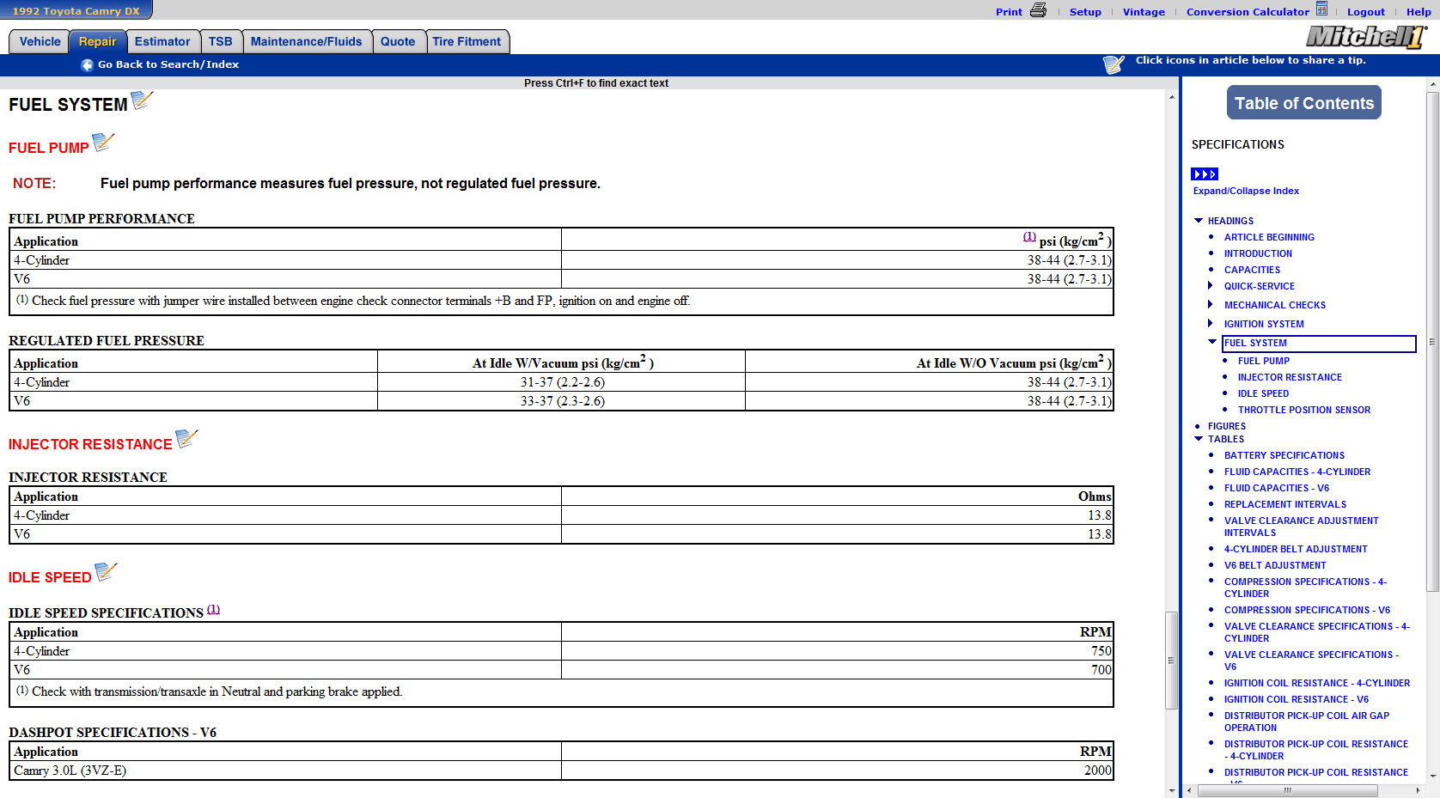Image resolution: width=1440 pixels, height=798 pixels.
Task: Click the Logout link
Action: [x=1366, y=12]
